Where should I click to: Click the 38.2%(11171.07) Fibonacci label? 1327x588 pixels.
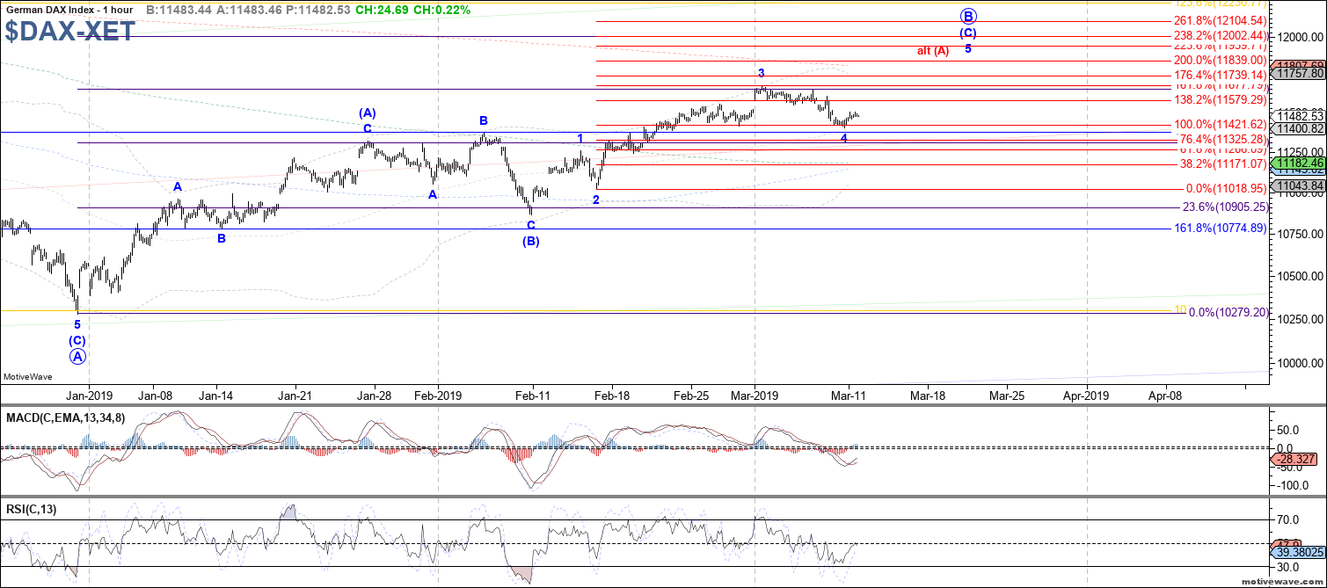(1221, 163)
